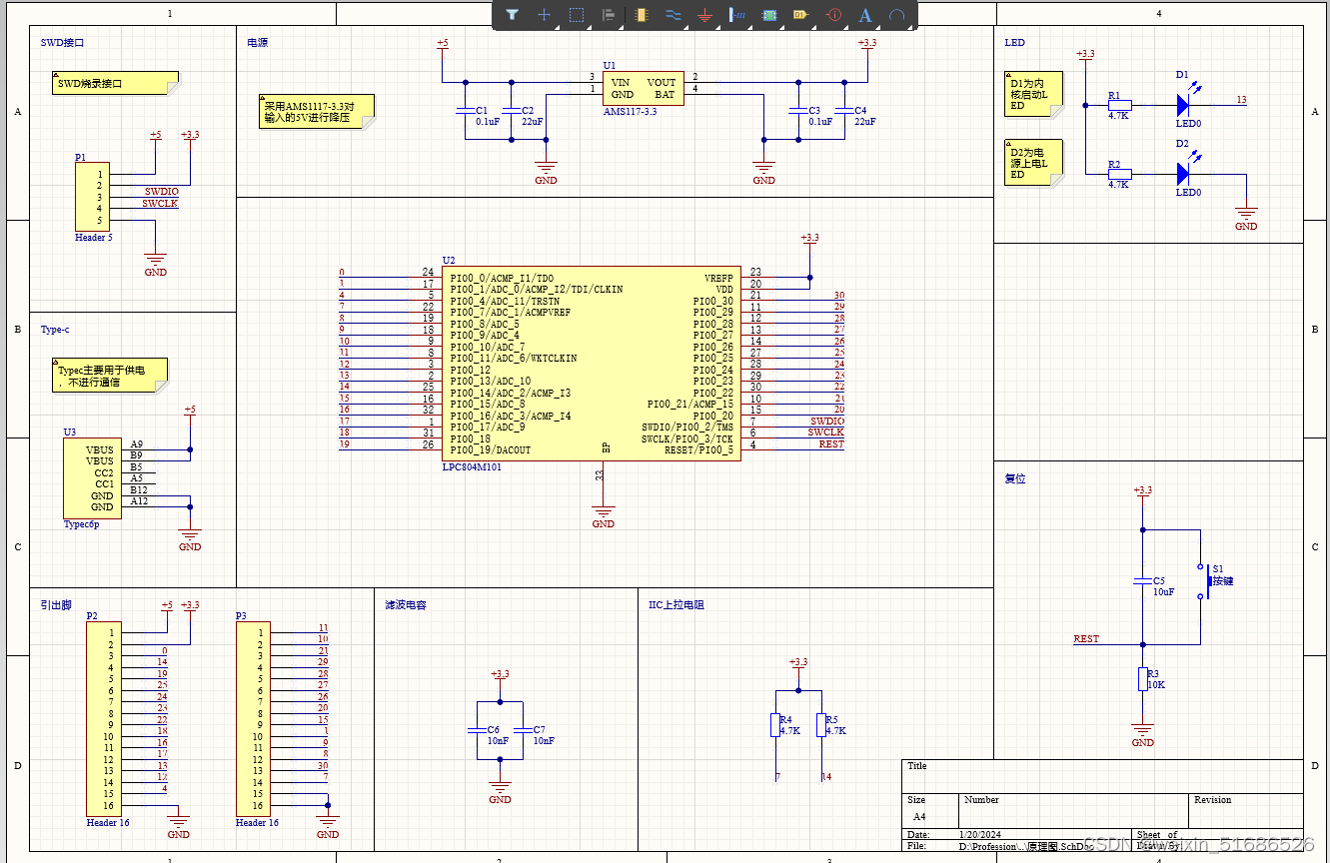Image resolution: width=1330 pixels, height=863 pixels.
Task: Select pull-up resistor R4
Action: pyautogui.click(x=775, y=725)
